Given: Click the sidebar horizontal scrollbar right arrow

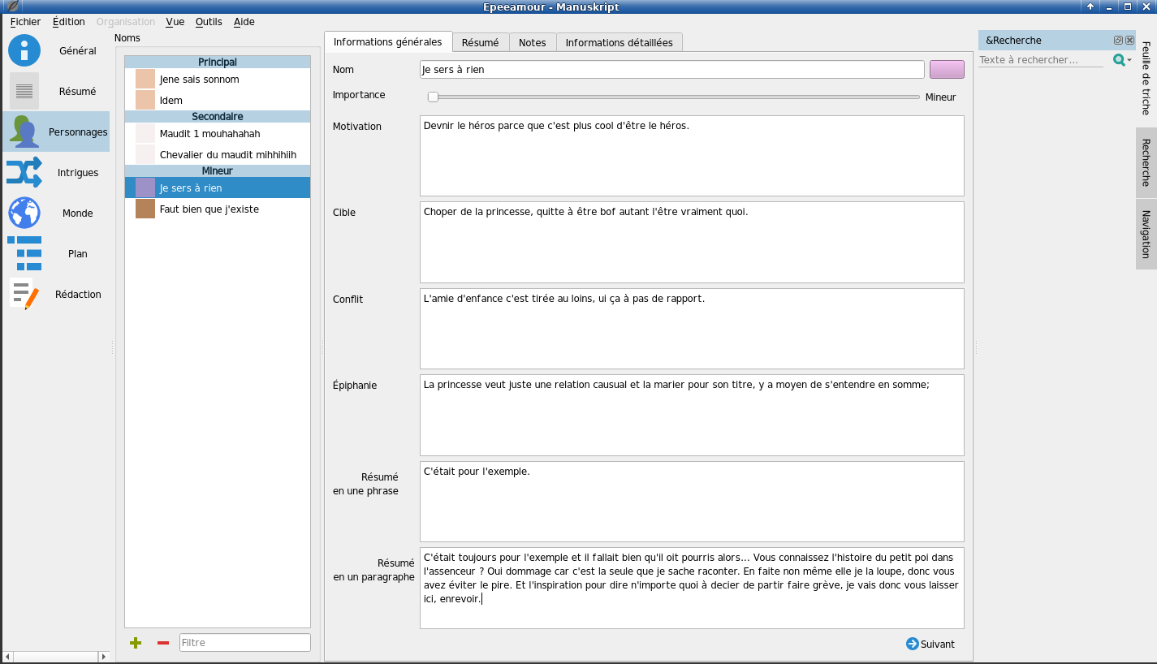Looking at the screenshot, I should [x=103, y=656].
